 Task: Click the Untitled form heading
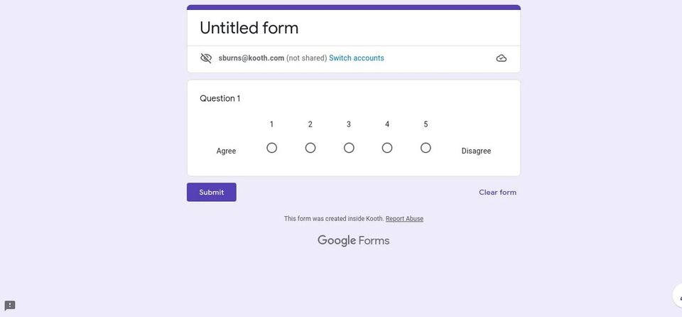coord(249,28)
